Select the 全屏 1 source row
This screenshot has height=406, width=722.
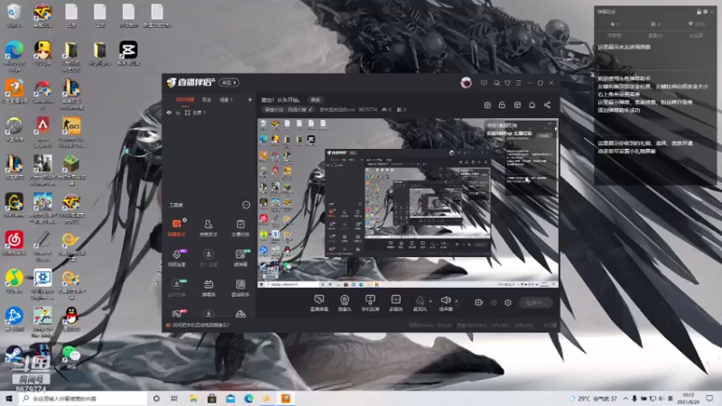(x=209, y=112)
